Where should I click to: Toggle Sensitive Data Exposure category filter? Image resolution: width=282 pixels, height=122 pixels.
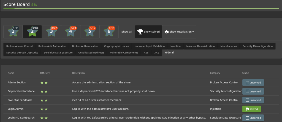click(x=58, y=53)
